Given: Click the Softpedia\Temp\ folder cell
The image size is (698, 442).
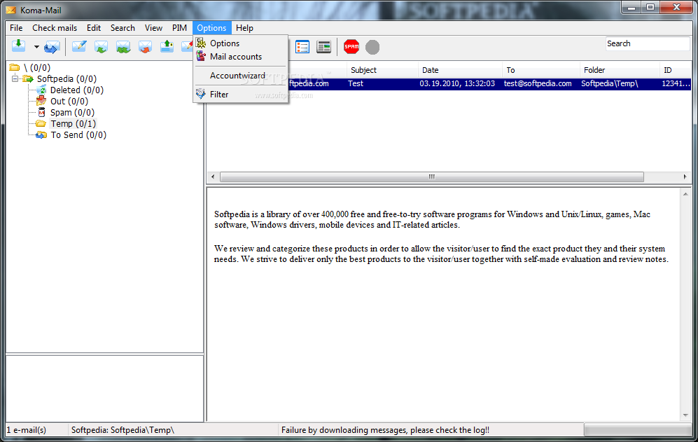Looking at the screenshot, I should coord(609,83).
